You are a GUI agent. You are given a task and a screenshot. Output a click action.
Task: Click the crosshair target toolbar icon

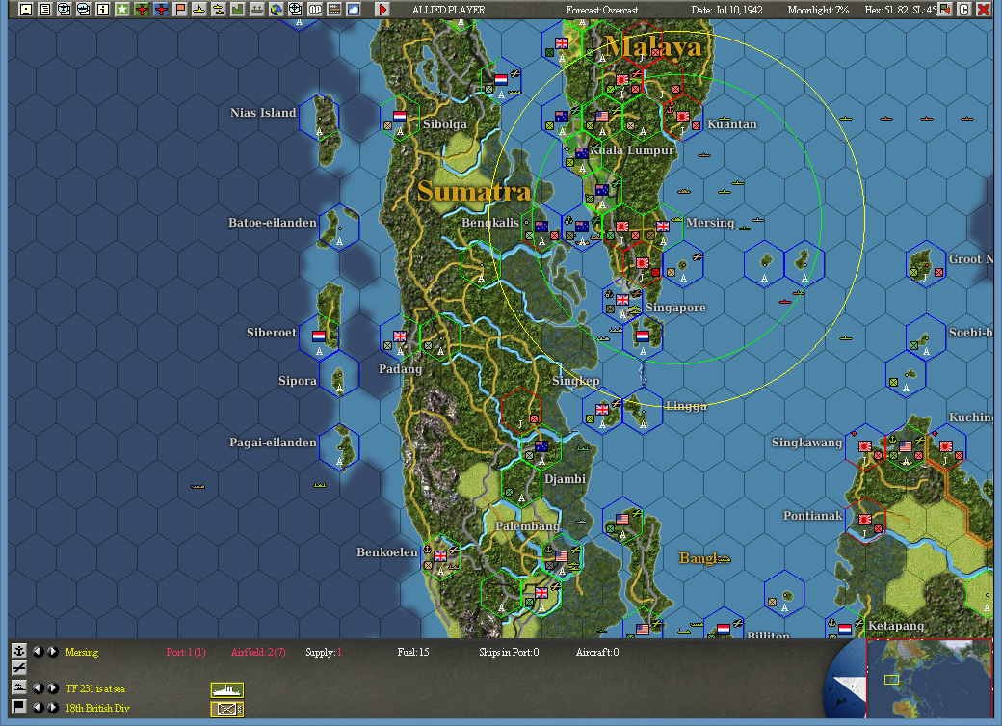point(295,9)
